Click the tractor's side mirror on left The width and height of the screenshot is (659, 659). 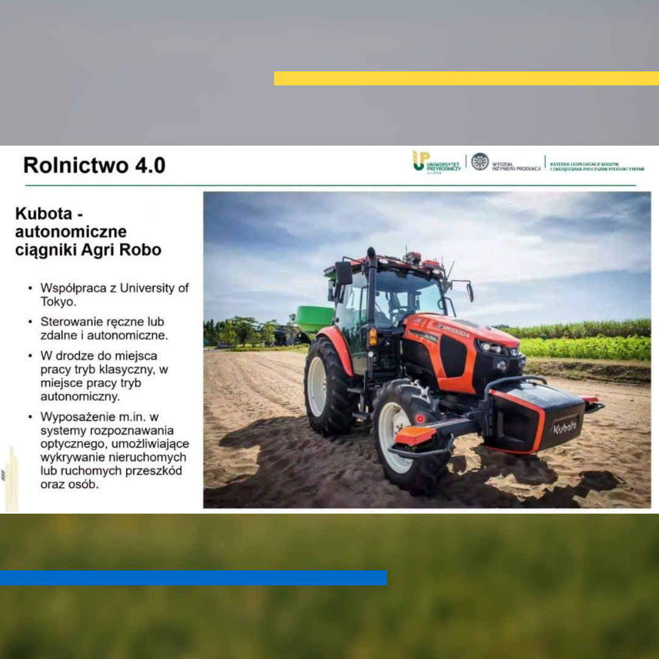344,273
